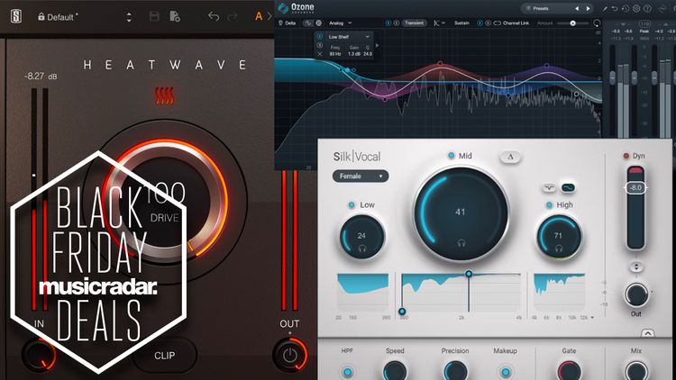The width and height of the screenshot is (676, 380).
Task: Click the mid band crossover handle at the graph top
Action: pos(469,274)
